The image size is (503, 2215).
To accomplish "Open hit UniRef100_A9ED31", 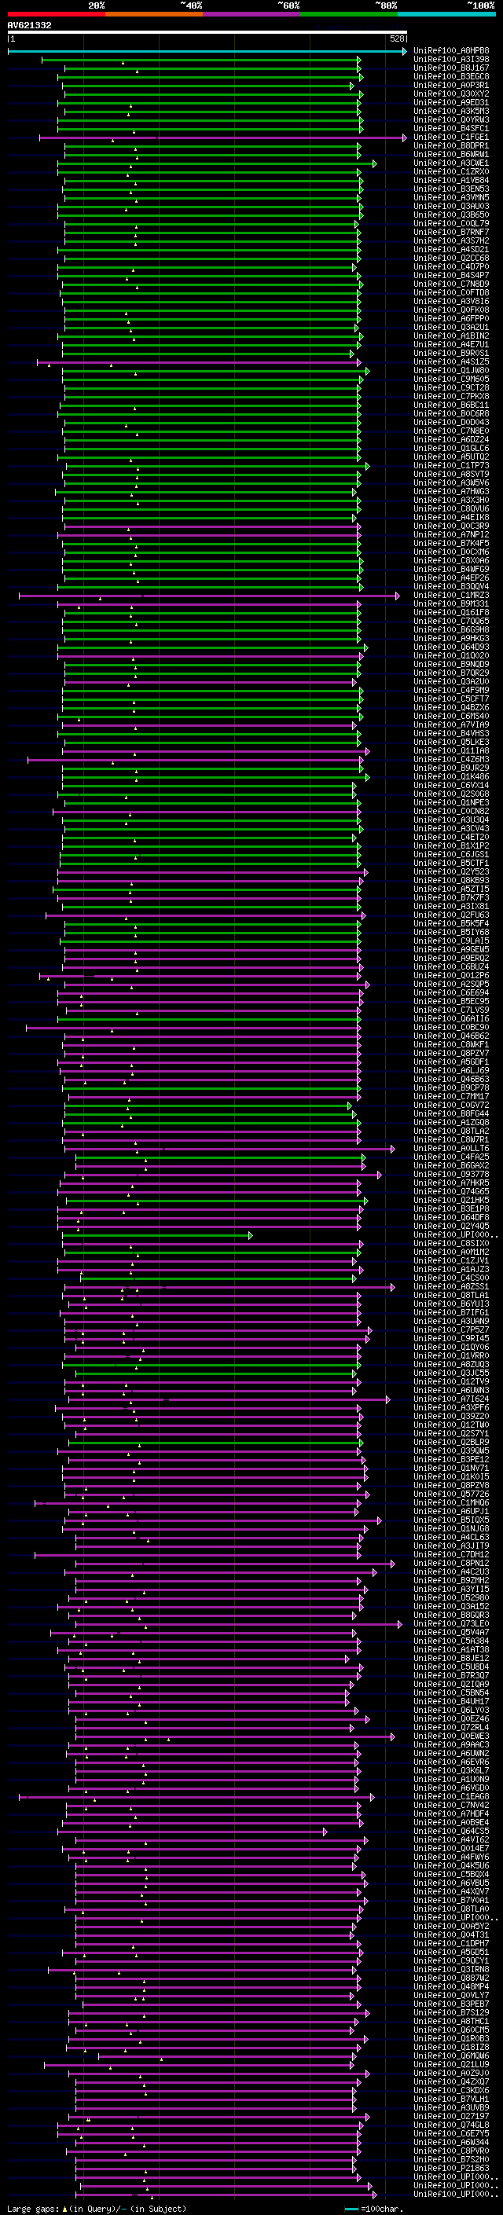I will click(451, 102).
